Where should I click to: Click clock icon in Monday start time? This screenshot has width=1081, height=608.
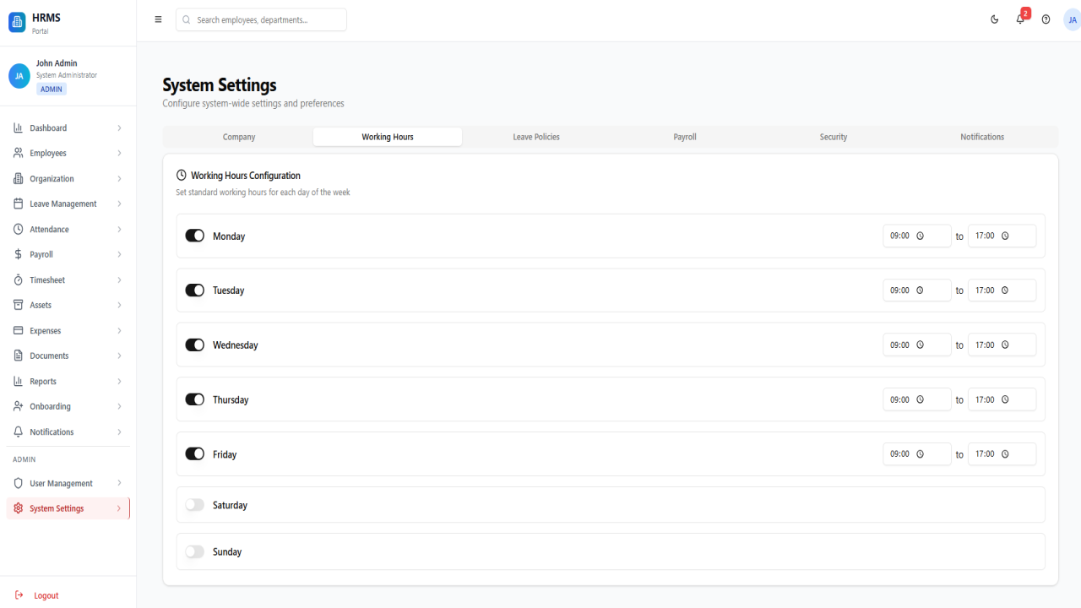921,236
